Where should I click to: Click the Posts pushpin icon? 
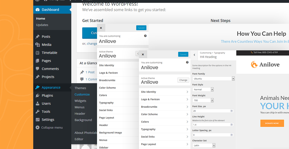coord(37,37)
